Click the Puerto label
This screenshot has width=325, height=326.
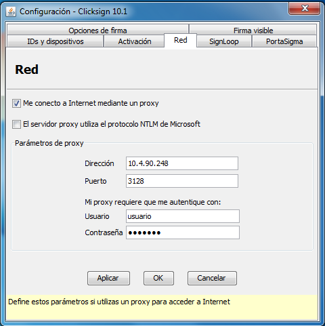click(95, 181)
